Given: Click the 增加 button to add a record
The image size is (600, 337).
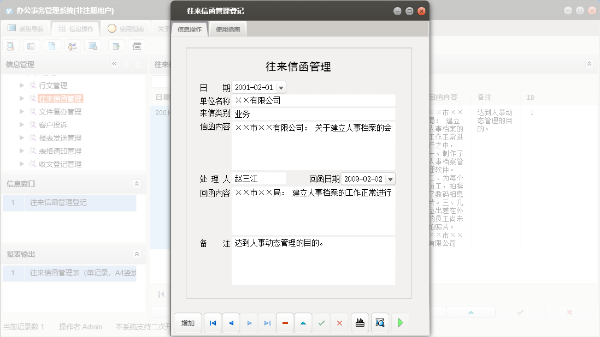Looking at the screenshot, I should coord(187,323).
